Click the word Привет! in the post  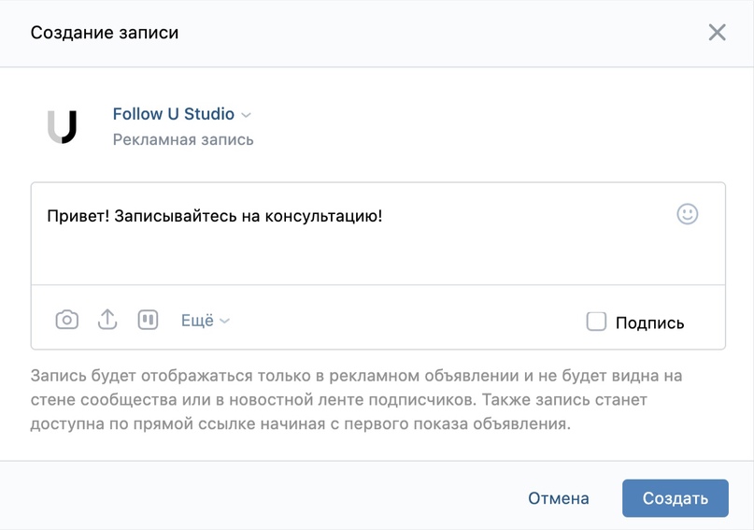pos(78,216)
